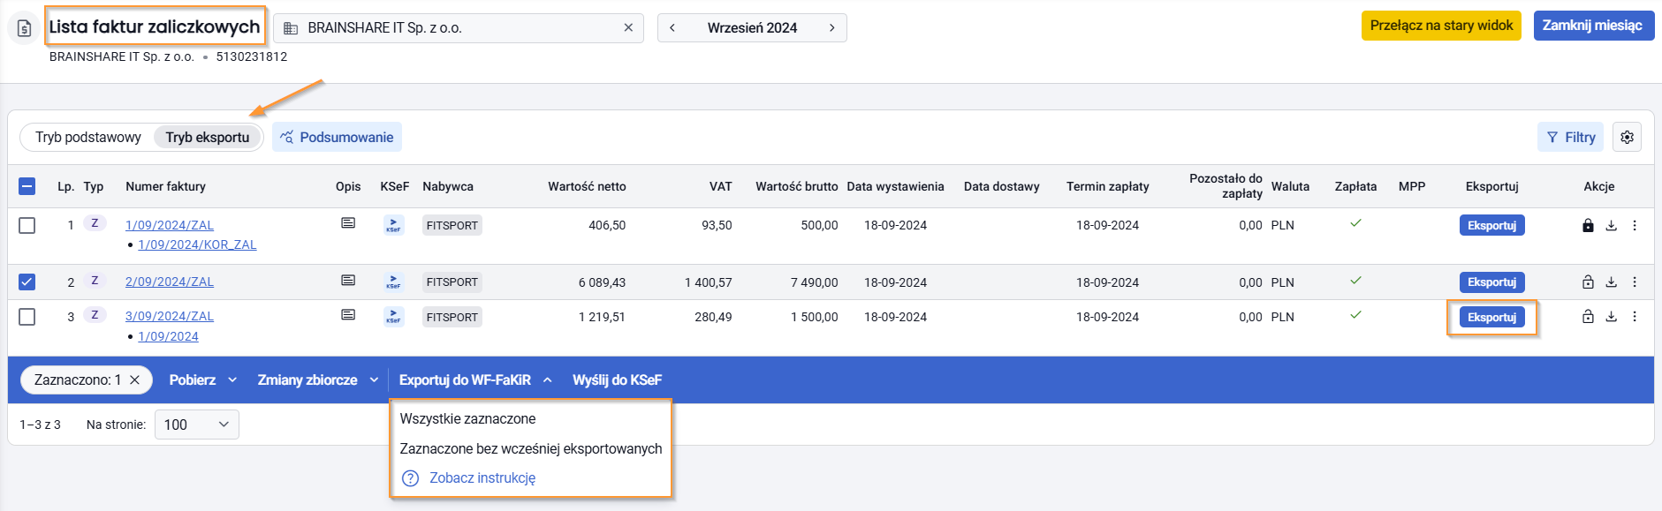This screenshot has width=1662, height=511.
Task: Click Wyślij do KSeF
Action: click(x=617, y=379)
